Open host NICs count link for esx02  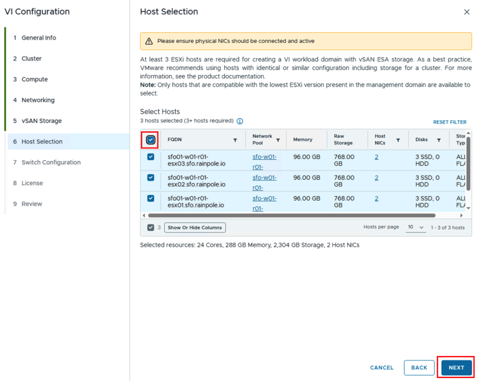click(x=377, y=177)
